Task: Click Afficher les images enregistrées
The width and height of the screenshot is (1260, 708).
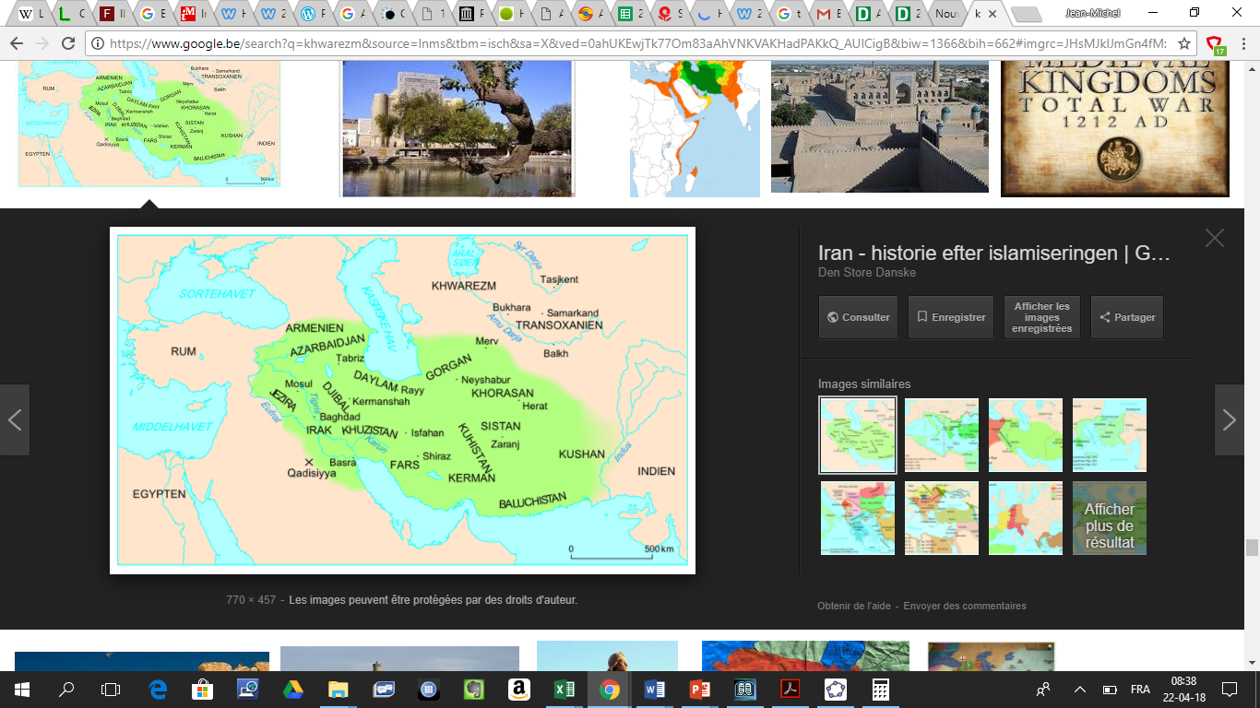Action: pyautogui.click(x=1041, y=317)
